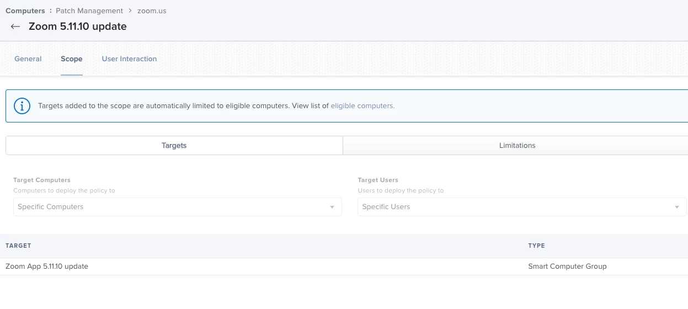Screen dimensions: 688x309
Task: Open the Target Computers dropdown
Action: click(178, 207)
